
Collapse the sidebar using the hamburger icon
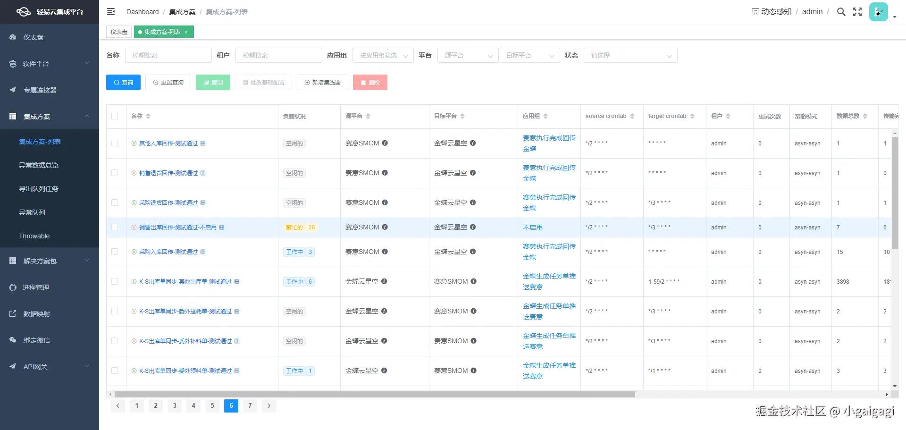(111, 11)
